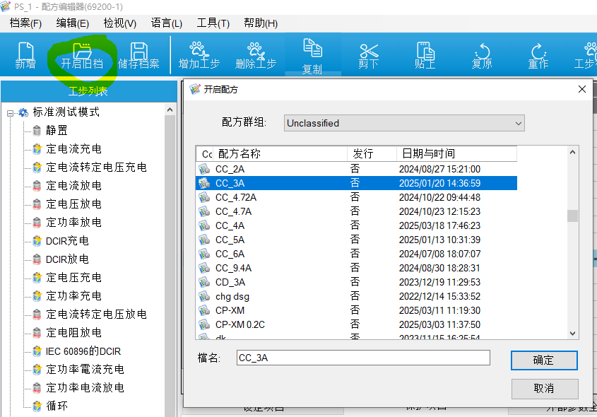Image resolution: width=597 pixels, height=417 pixels.
Task: Click the 檔名 filename input field
Action: click(x=363, y=358)
